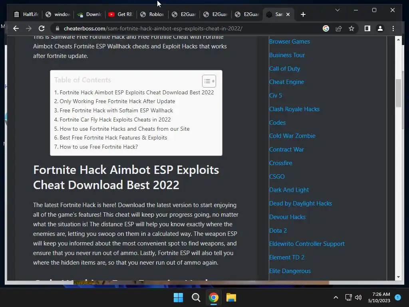
Task: Open the Dark And Light category
Action: pos(289,190)
